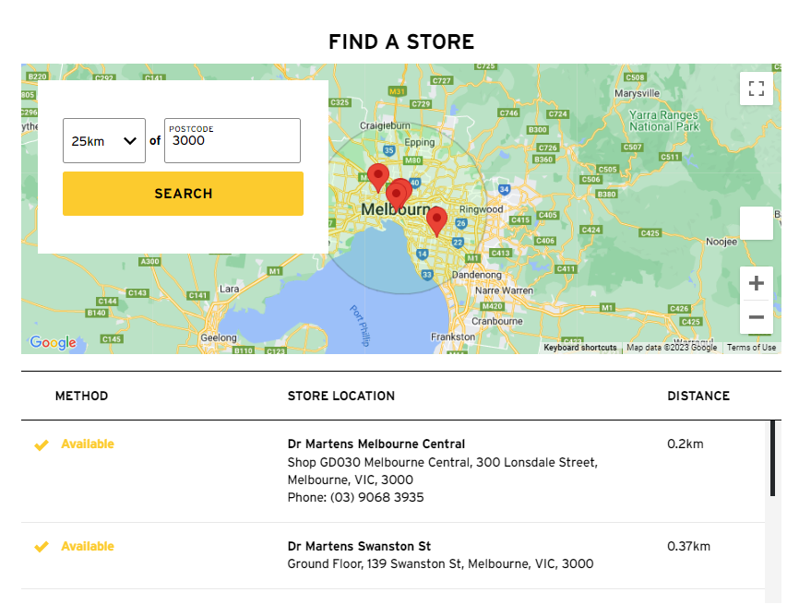Click the phone number (03) 9068 3935
The height and width of the screenshot is (616, 811).
tap(377, 497)
